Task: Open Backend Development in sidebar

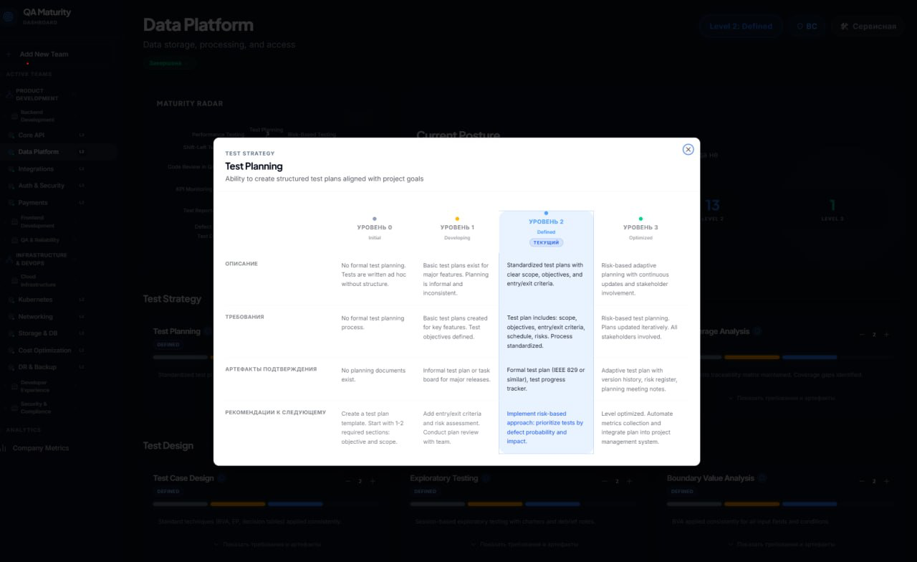Action: (37, 116)
